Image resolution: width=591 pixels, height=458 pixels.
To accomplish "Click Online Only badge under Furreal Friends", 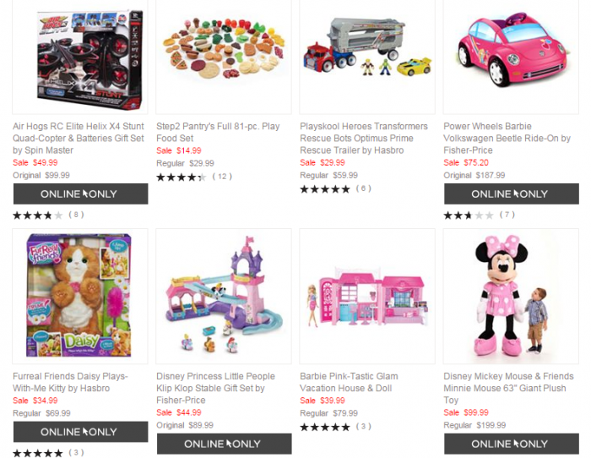I will pos(81,432).
